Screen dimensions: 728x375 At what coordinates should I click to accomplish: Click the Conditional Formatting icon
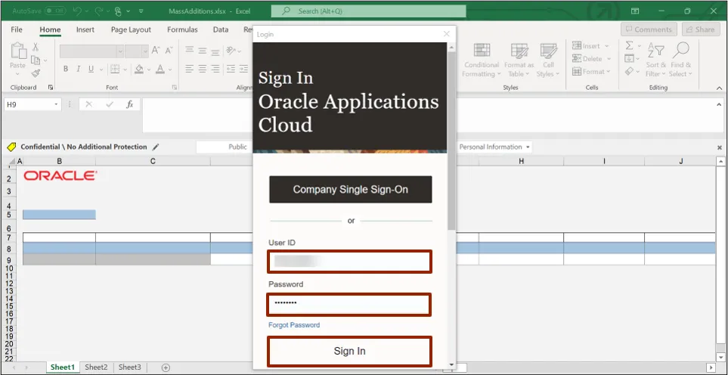click(x=482, y=51)
